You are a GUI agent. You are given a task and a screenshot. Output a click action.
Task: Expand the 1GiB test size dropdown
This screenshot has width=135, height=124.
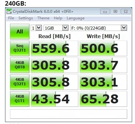click(56, 28)
